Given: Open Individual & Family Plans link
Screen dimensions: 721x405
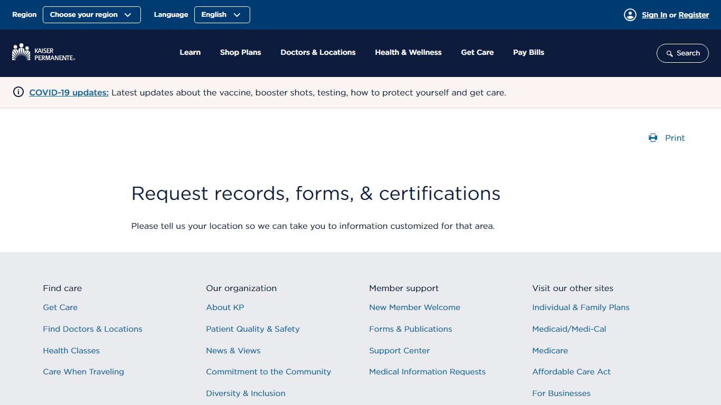Looking at the screenshot, I should pos(581,307).
